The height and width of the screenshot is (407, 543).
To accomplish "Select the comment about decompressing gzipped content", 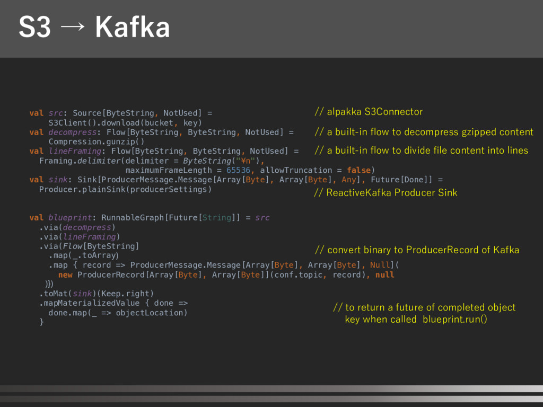I will (424, 132).
